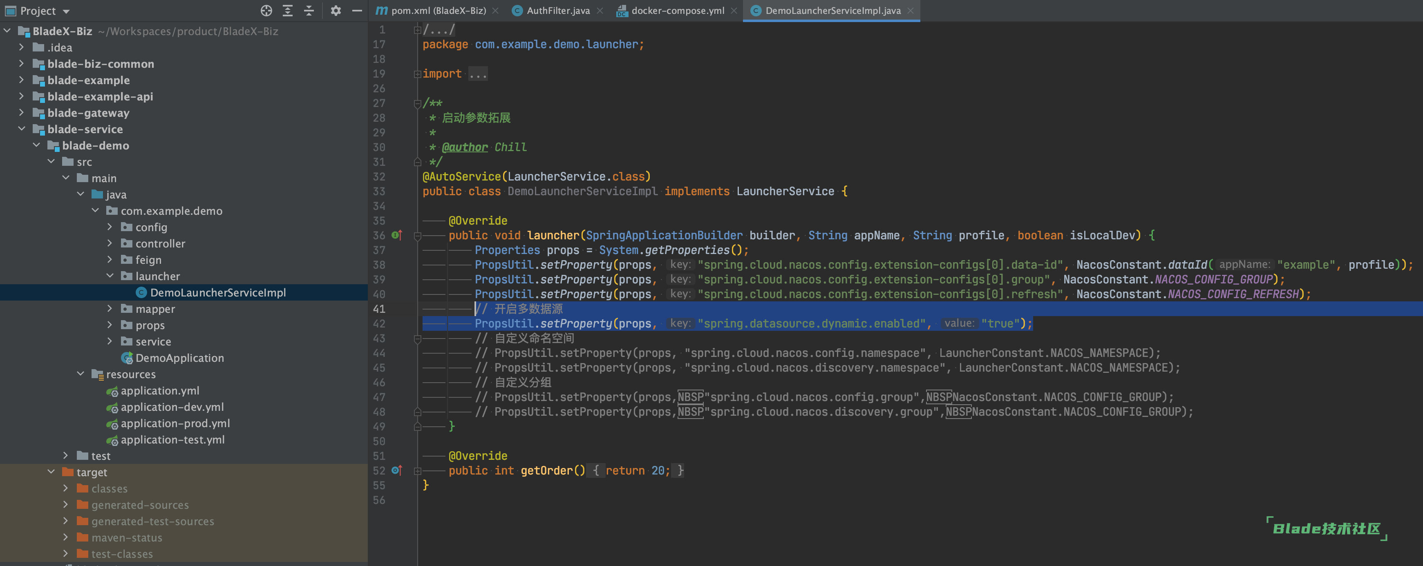The height and width of the screenshot is (566, 1423).
Task: Collapse the launcher package
Action: pyautogui.click(x=110, y=276)
